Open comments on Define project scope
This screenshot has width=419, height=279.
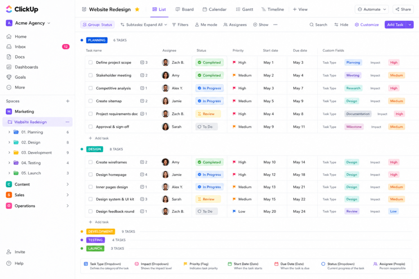click(x=144, y=62)
